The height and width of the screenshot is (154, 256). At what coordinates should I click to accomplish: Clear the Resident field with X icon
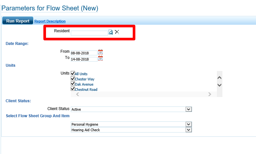(x=117, y=32)
